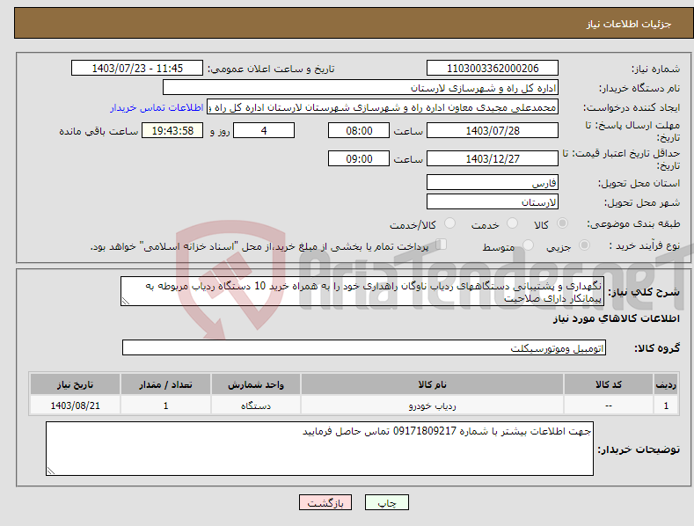Viewport: 694px width, 526px height.
Task: Click column header نام کالا
Action: point(432,384)
